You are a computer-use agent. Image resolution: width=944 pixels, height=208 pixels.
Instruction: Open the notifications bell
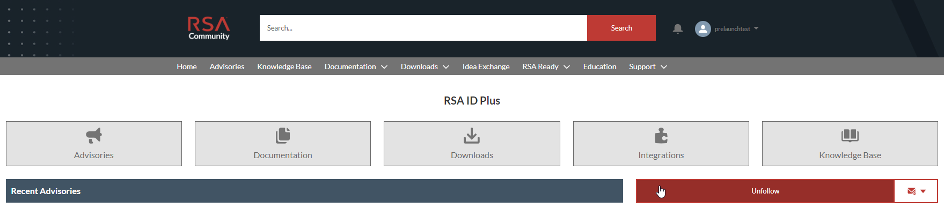(678, 28)
